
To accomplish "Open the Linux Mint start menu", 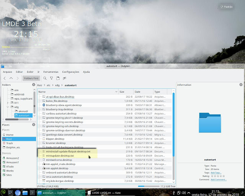I will click(x=3, y=193).
